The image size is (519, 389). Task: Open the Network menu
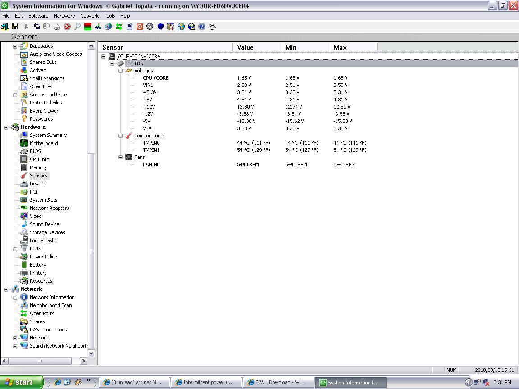coord(89,16)
